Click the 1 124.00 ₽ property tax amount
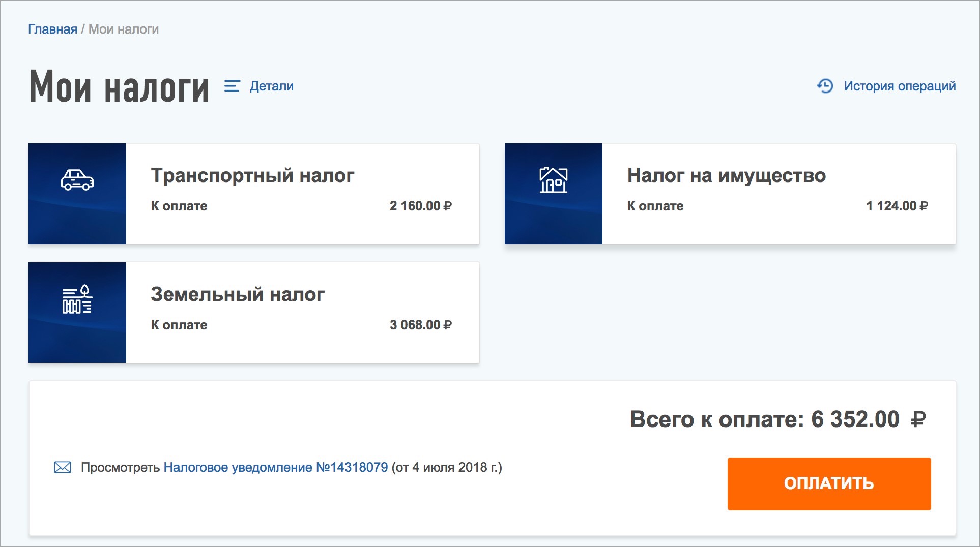This screenshot has width=980, height=547. tap(897, 206)
